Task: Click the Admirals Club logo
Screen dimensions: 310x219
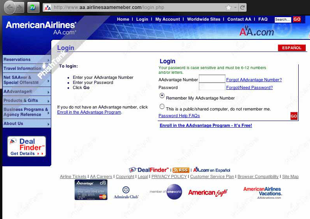Action: tap(126, 192)
